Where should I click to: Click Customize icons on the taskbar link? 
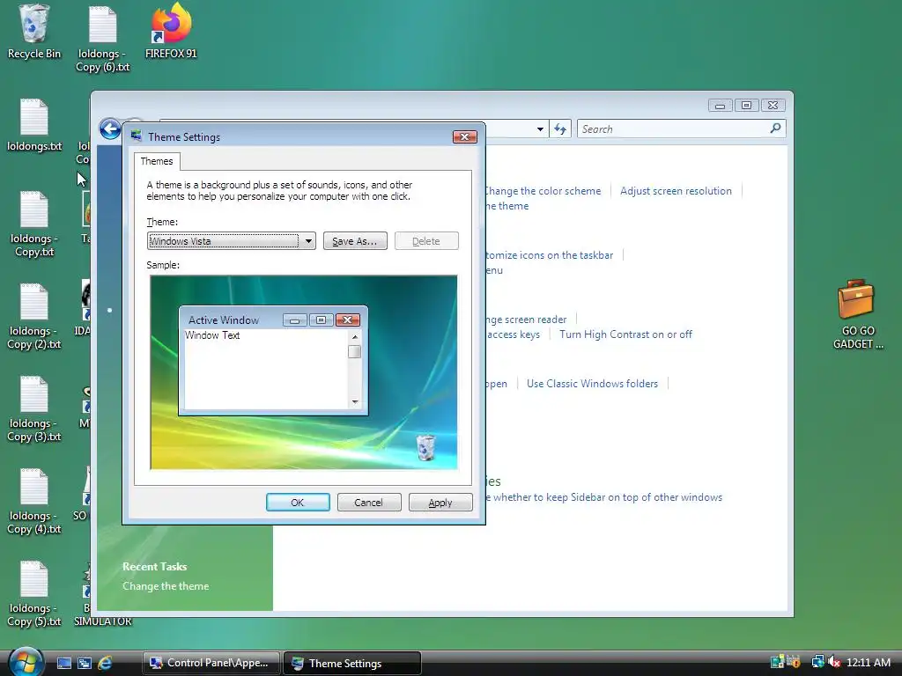550,255
